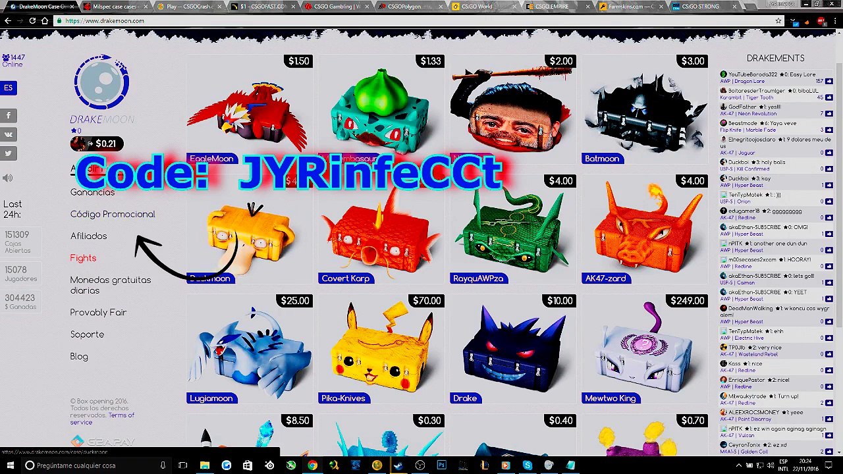Like the AK-47 Jaguar drakement

click(829, 153)
